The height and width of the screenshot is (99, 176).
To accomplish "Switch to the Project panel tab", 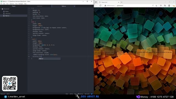I will click(x=13, y=6).
